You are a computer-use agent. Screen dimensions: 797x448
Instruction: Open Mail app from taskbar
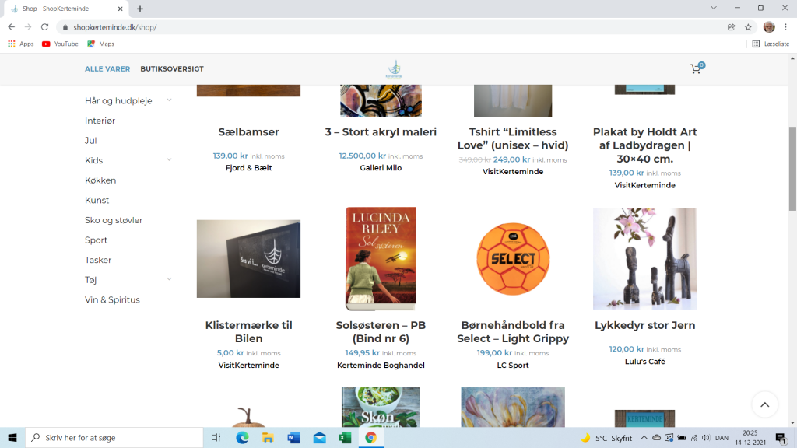(319, 437)
